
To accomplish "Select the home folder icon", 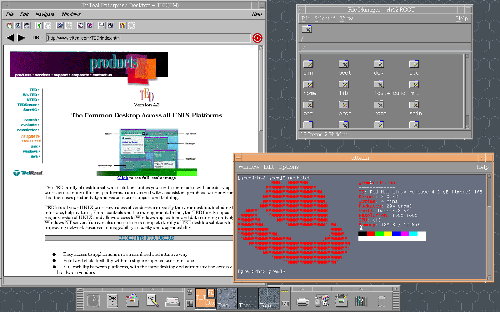I will point(308,85).
